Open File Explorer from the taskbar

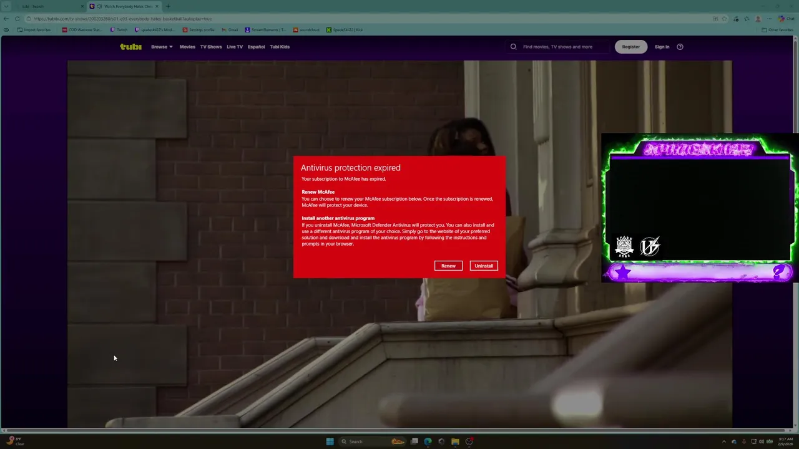(455, 442)
